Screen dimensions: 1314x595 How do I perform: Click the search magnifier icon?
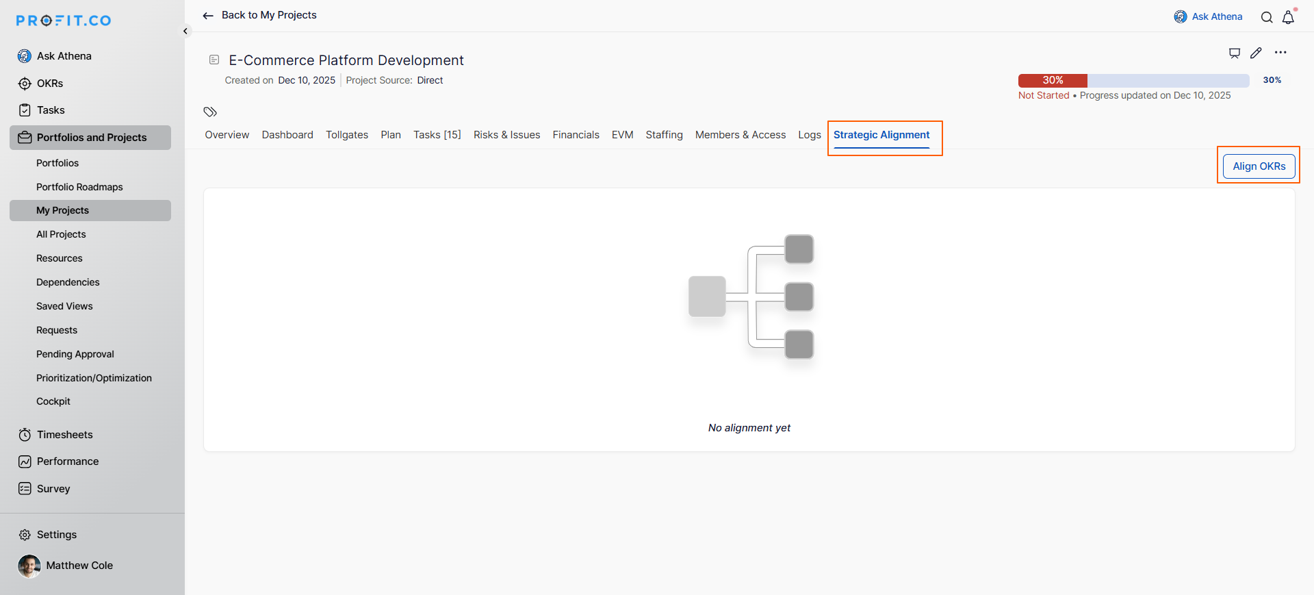(x=1267, y=18)
